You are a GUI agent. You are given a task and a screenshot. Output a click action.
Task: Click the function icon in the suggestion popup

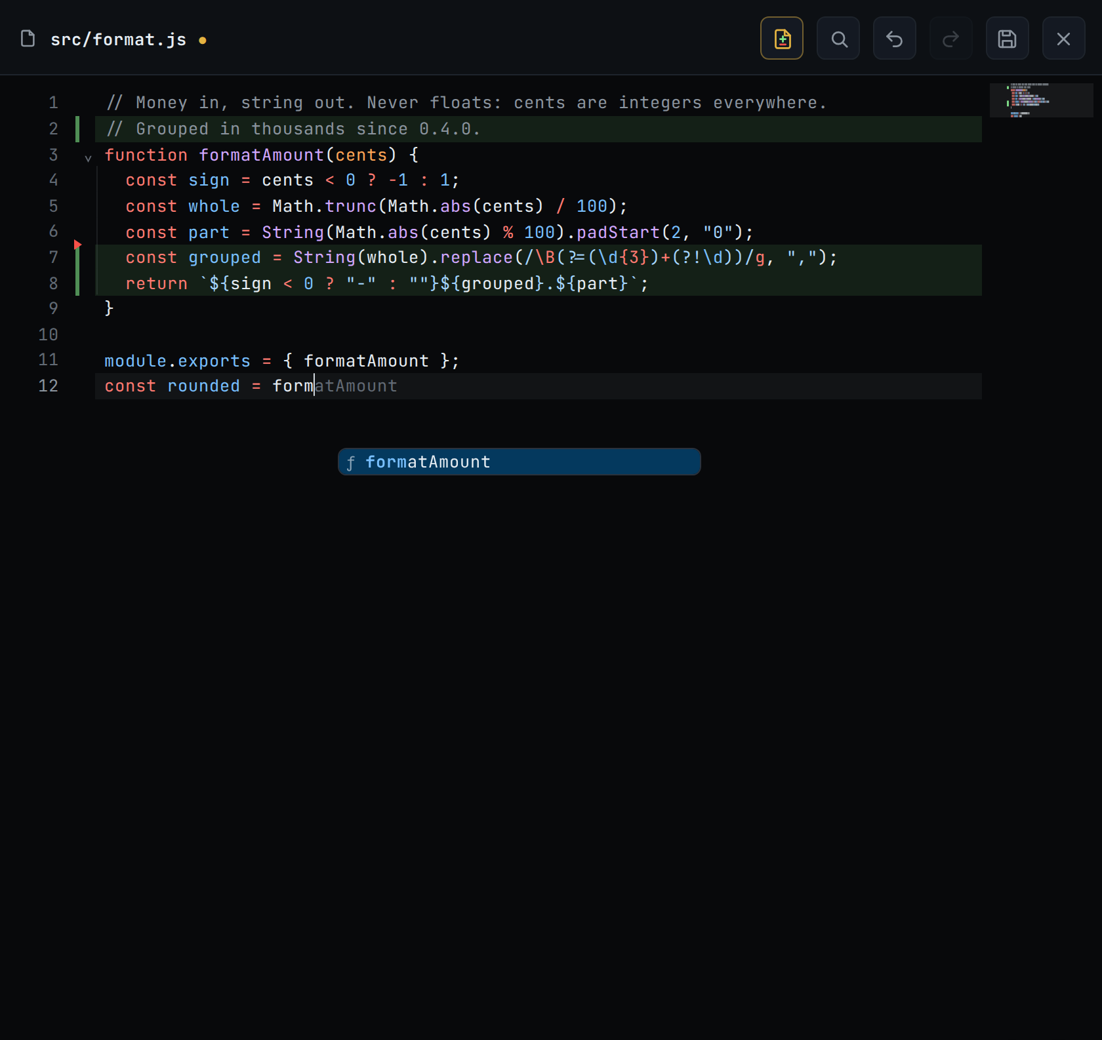tap(351, 462)
